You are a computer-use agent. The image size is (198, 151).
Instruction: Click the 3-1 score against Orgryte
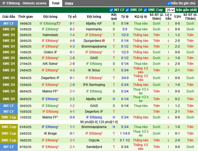pyautogui.click(x=72, y=140)
